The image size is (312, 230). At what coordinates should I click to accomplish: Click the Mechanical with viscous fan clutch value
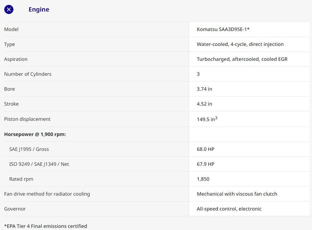pyautogui.click(x=237, y=194)
